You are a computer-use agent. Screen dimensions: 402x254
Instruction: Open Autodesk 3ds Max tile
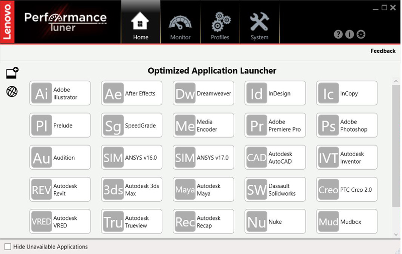point(132,189)
